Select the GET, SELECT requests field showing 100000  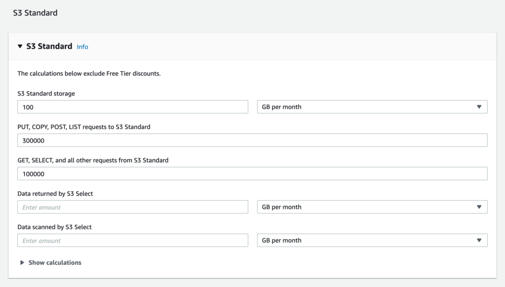[252, 174]
